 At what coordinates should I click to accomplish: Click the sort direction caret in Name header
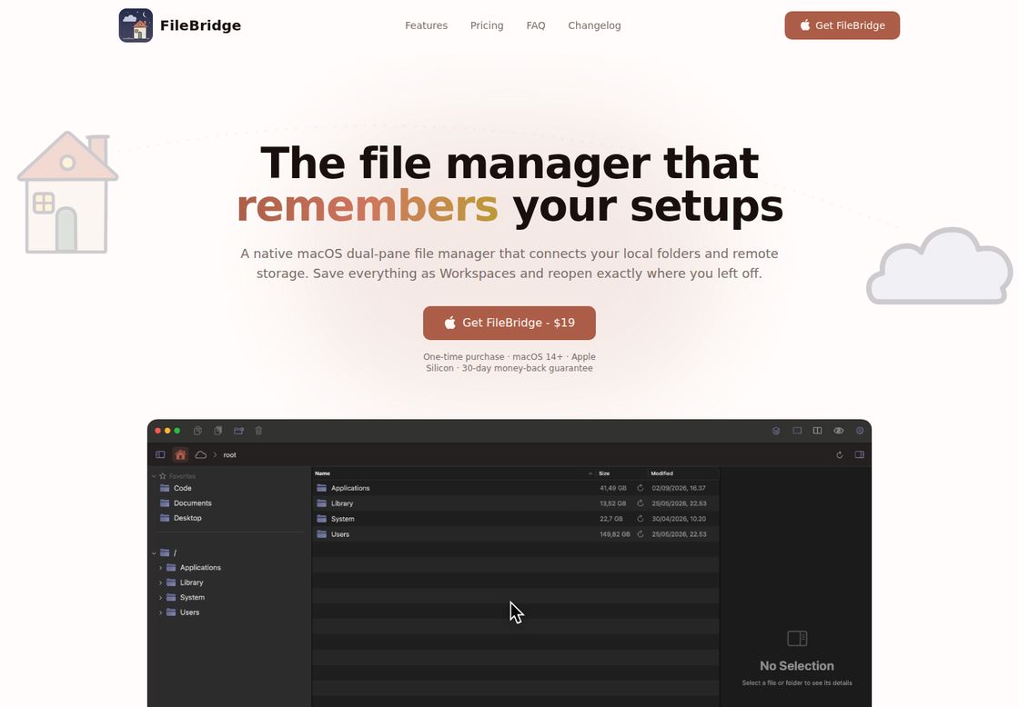(x=590, y=473)
